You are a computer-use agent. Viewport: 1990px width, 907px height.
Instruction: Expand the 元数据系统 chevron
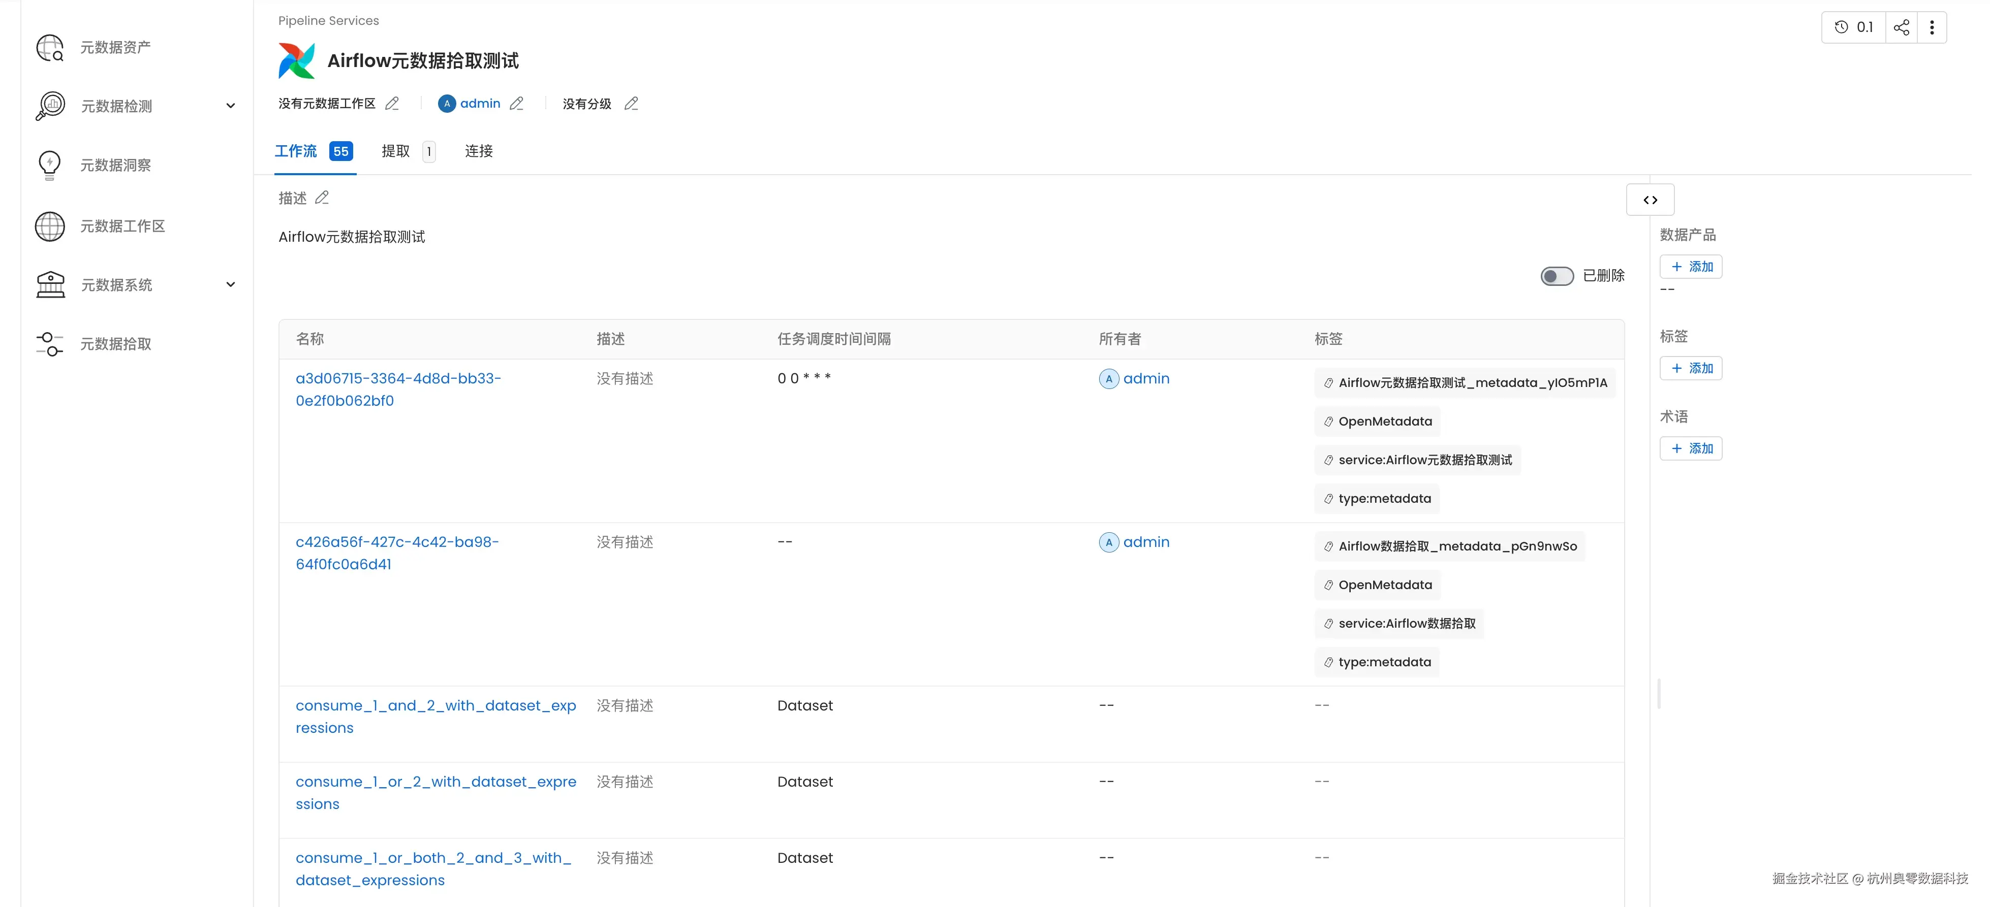coord(230,284)
